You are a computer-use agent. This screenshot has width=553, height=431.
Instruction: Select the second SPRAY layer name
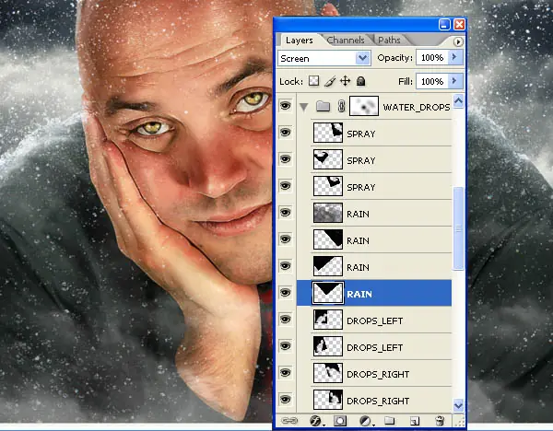pos(360,160)
